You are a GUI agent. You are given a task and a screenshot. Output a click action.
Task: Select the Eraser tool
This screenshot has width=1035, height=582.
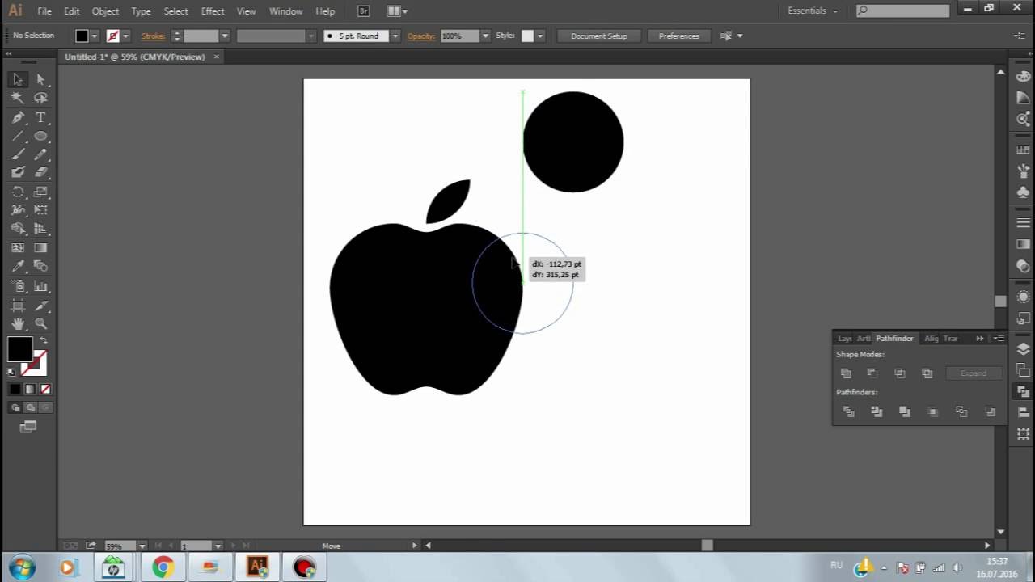coord(40,172)
